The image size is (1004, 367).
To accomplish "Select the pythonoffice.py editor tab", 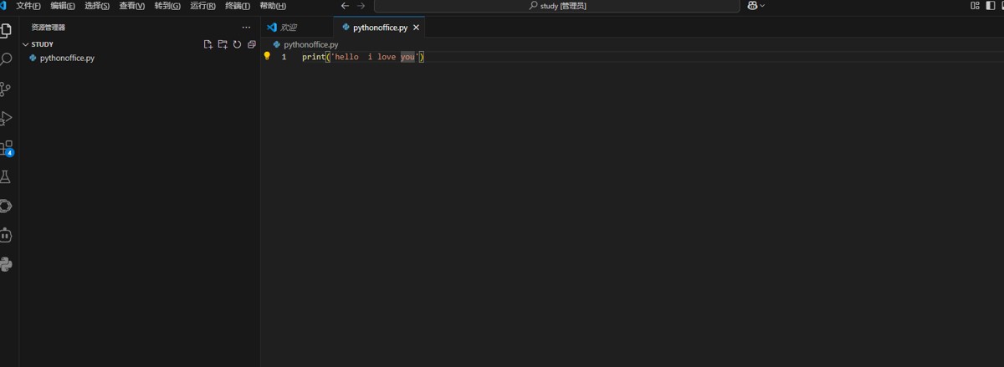I will pos(380,28).
